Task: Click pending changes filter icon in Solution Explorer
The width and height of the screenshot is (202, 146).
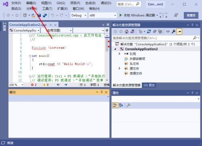Action: click(141, 32)
